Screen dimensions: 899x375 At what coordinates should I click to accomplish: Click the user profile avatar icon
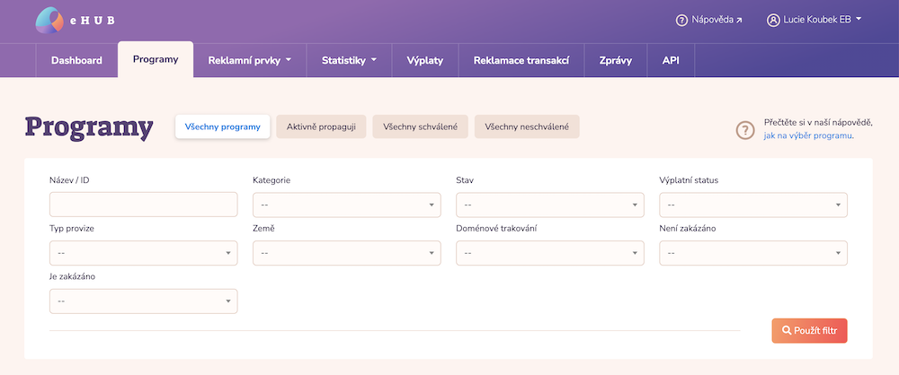(x=773, y=20)
